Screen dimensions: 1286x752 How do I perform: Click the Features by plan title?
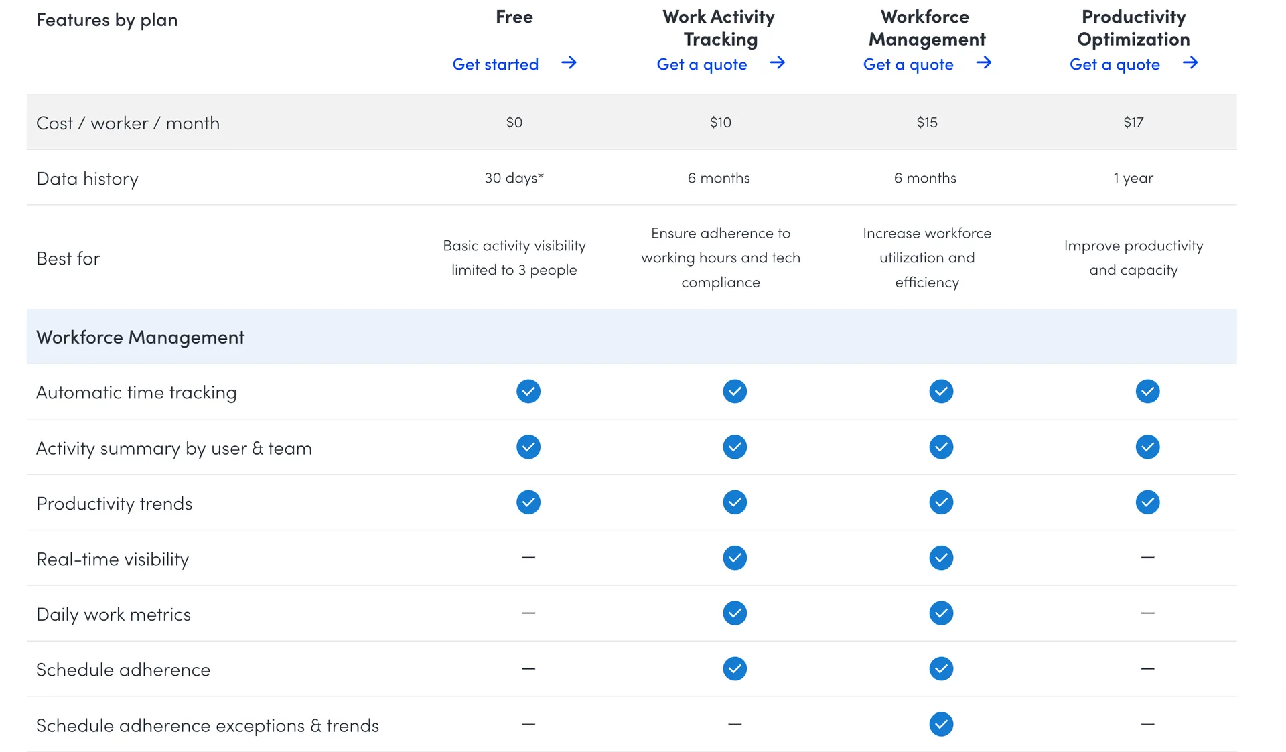tap(107, 20)
